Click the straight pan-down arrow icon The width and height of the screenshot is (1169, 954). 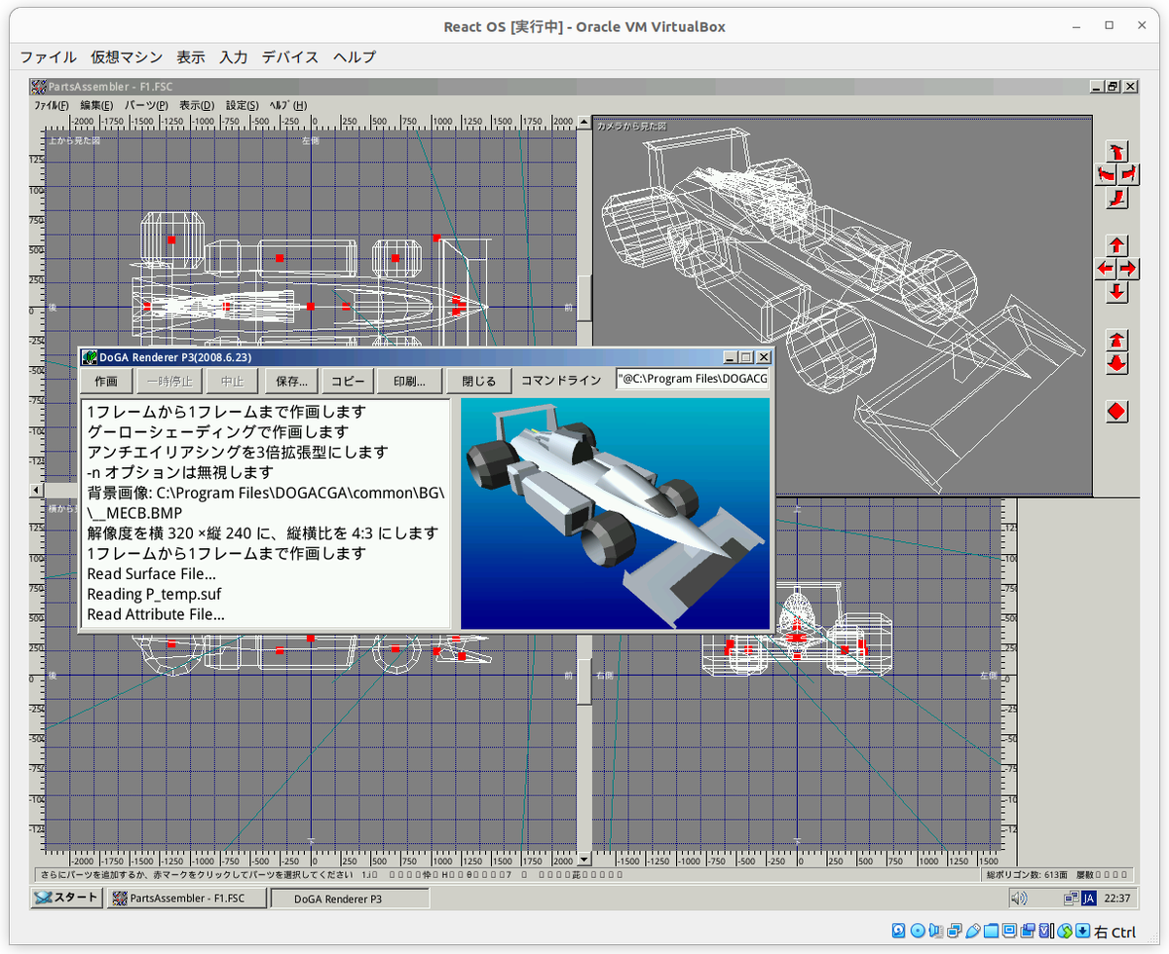point(1117,291)
